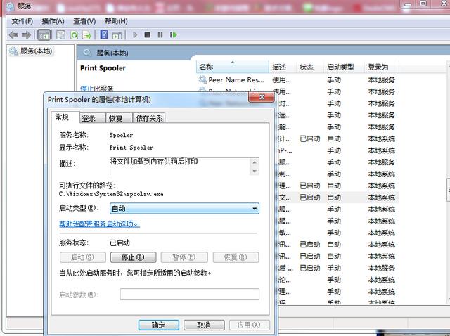Click the 停止 link under Print Spooler heading
The image size is (450, 336).
pos(87,89)
